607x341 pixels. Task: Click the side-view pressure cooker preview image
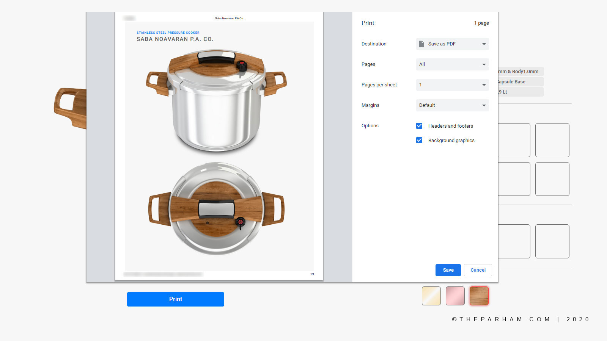tap(216, 100)
